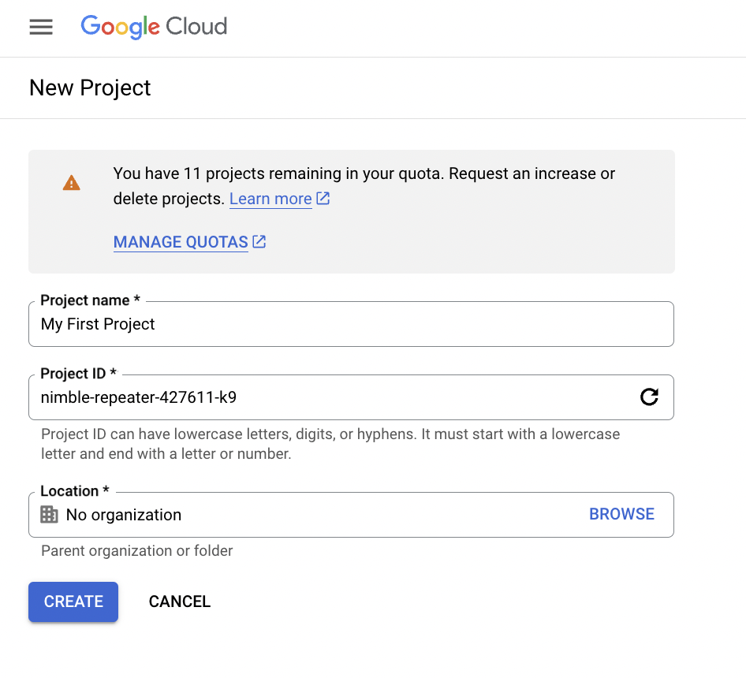Click the external link icon beside Manage Quotas

pyautogui.click(x=259, y=242)
